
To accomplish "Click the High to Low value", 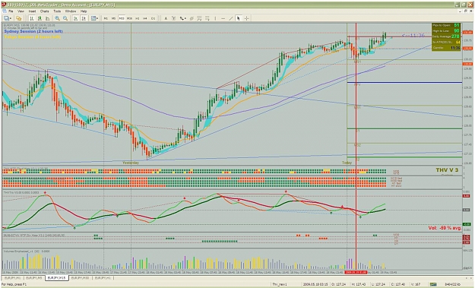I will click(x=457, y=31).
